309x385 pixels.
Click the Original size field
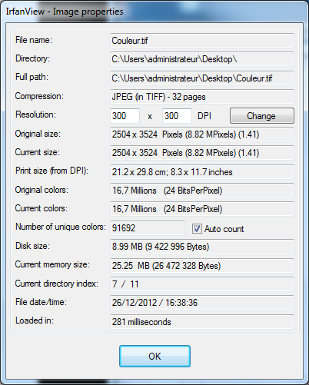202,134
